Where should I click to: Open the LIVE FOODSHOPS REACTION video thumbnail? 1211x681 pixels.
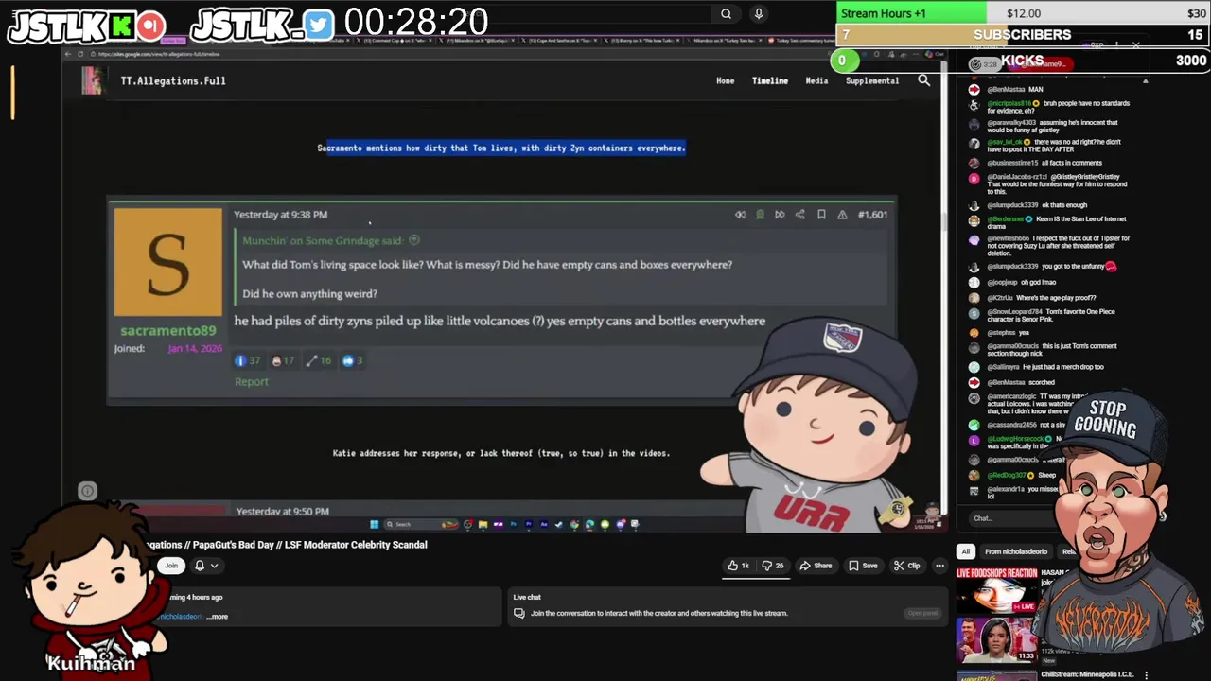[x=996, y=589]
